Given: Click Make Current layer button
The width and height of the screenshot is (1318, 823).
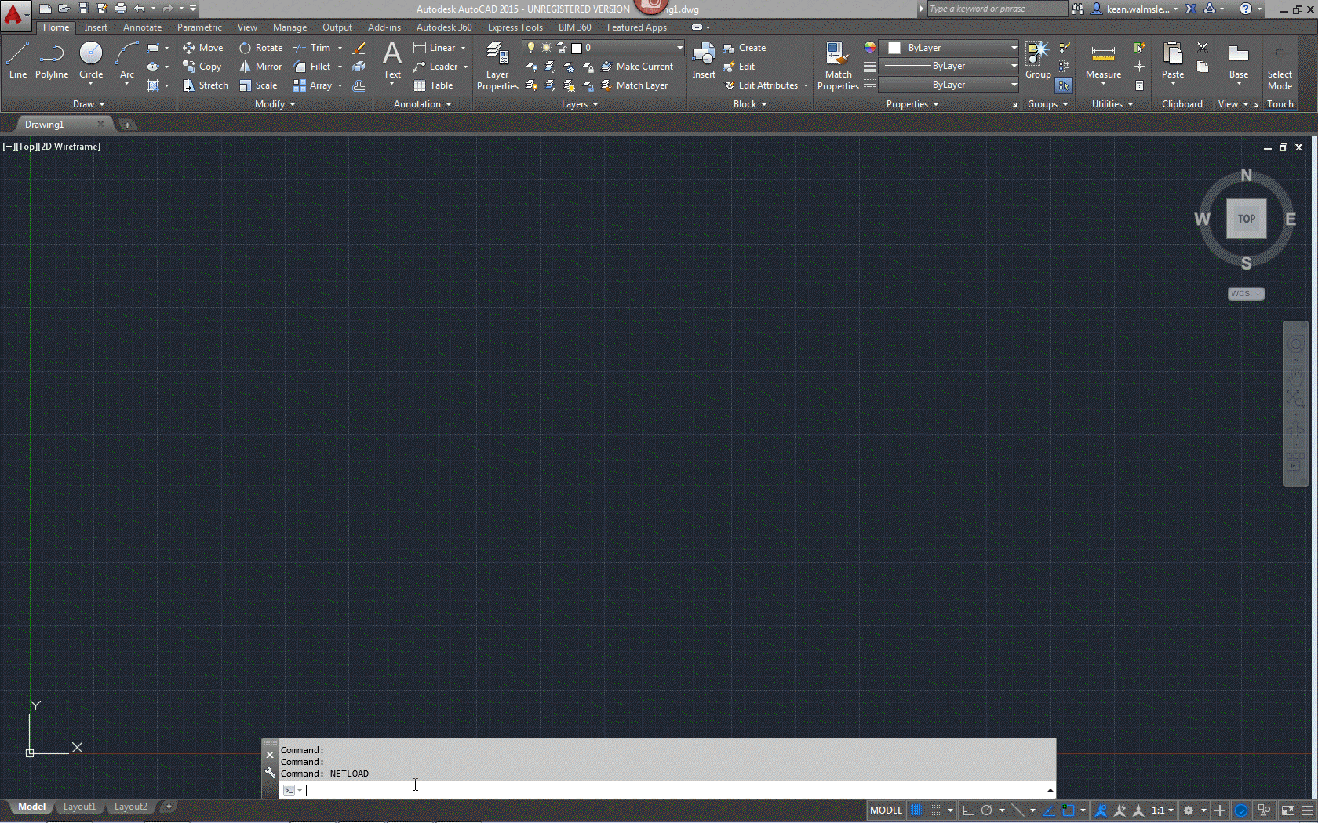Looking at the screenshot, I should [637, 67].
